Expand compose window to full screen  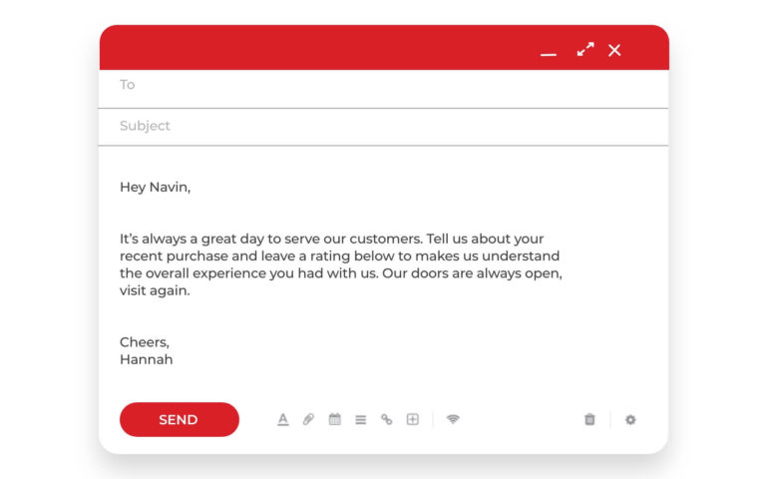(585, 49)
